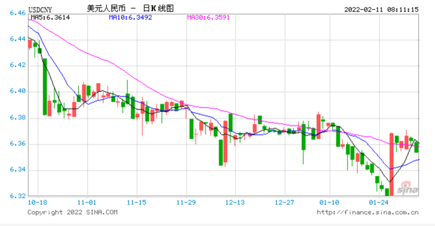Select the MA10:6.3492 legend label
Viewport: 435px width, 226px height.
(130, 17)
